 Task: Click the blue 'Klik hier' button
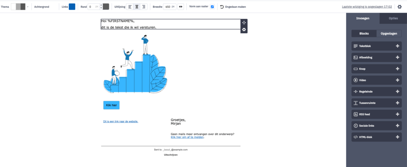click(111, 105)
